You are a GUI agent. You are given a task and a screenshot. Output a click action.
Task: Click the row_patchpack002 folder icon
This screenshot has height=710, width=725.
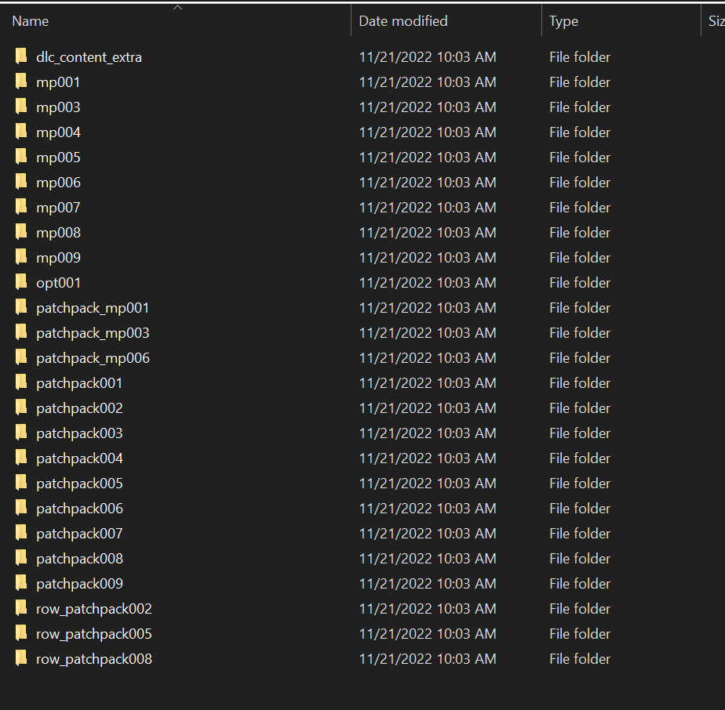click(x=21, y=608)
